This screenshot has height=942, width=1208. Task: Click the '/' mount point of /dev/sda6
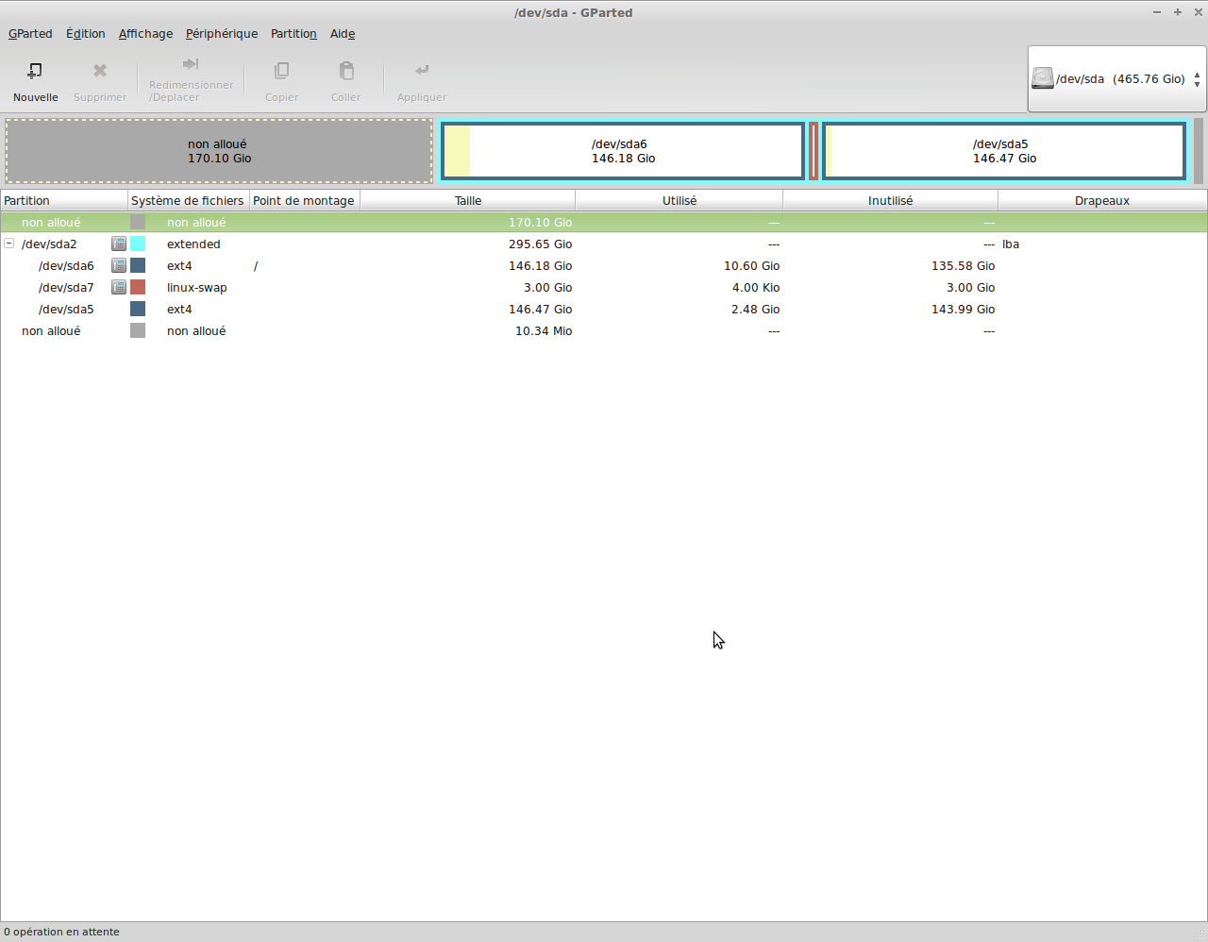click(x=256, y=265)
